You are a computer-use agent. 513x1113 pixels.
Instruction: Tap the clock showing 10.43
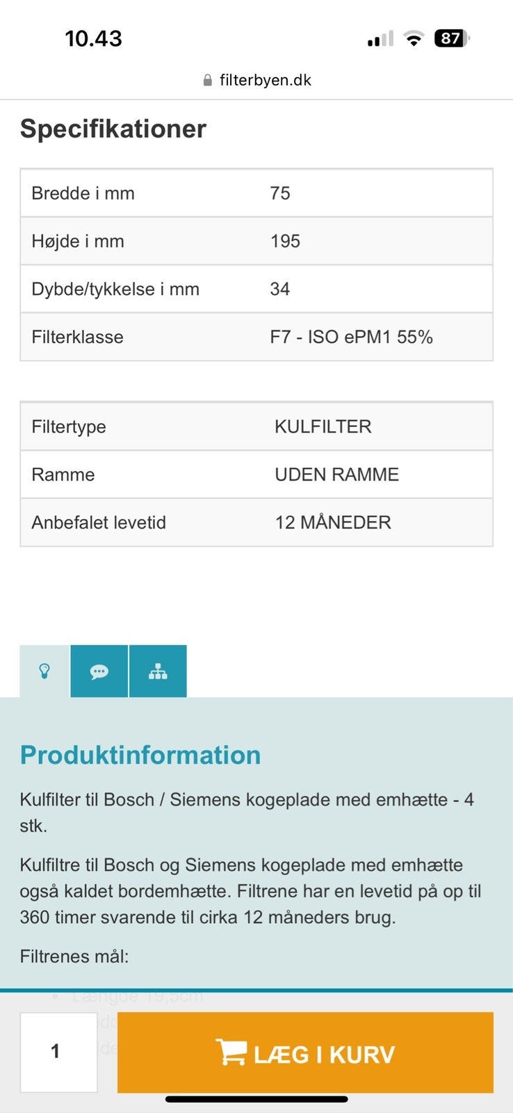click(x=93, y=38)
